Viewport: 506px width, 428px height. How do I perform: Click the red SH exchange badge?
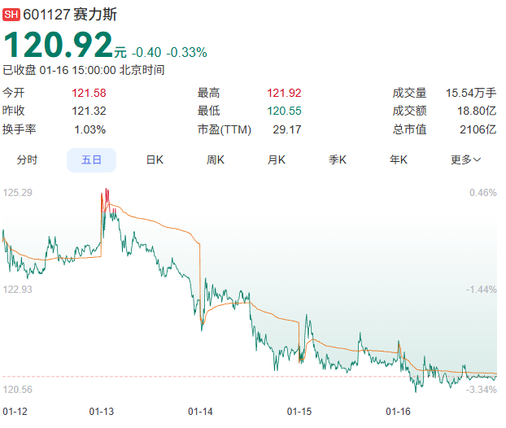pos(11,15)
